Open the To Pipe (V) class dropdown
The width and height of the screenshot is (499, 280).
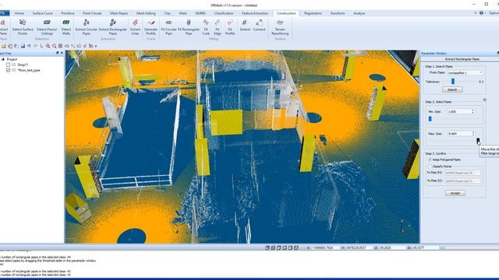pyautogui.click(x=462, y=181)
